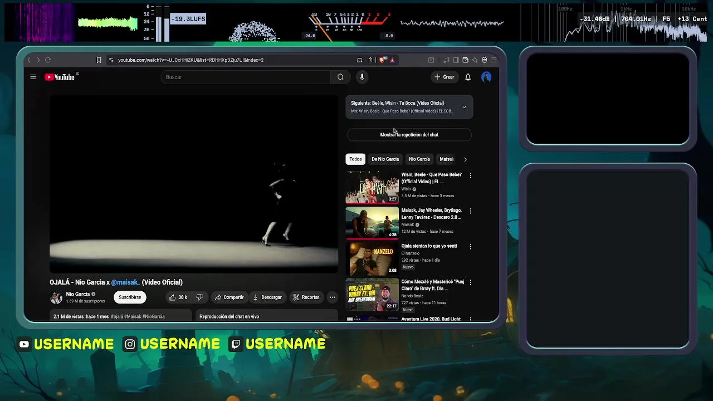Dislike the video with thumbs down
This screenshot has width=713, height=401.
coord(199,297)
